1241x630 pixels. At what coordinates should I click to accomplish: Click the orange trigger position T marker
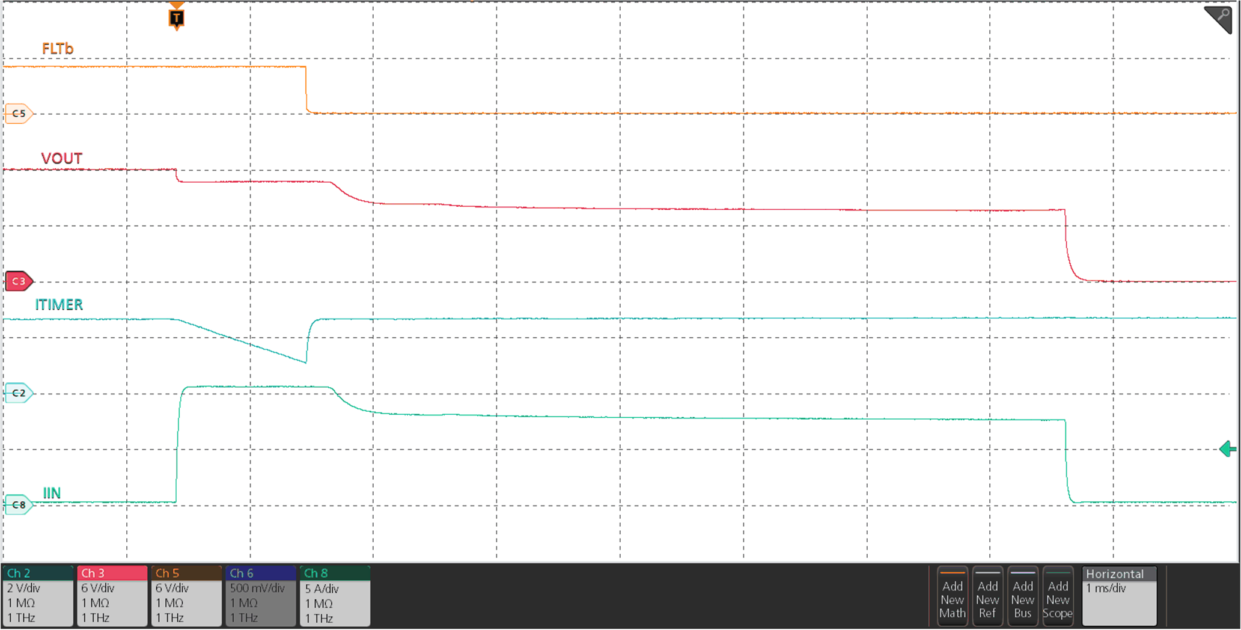[176, 18]
